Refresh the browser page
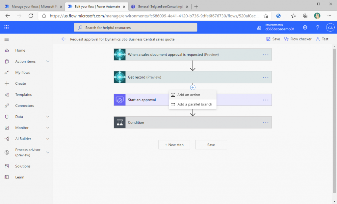Screen dimensions: 337x204 [31, 16]
